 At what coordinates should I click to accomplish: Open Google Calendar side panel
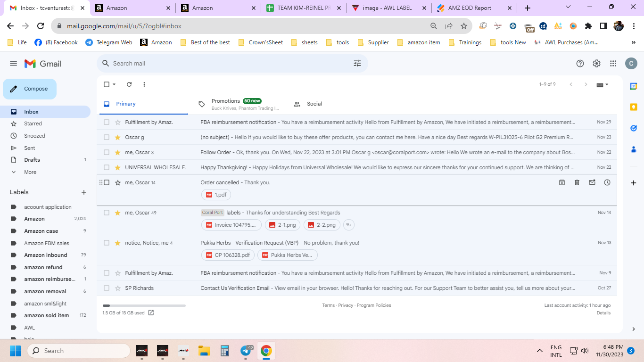click(x=634, y=86)
